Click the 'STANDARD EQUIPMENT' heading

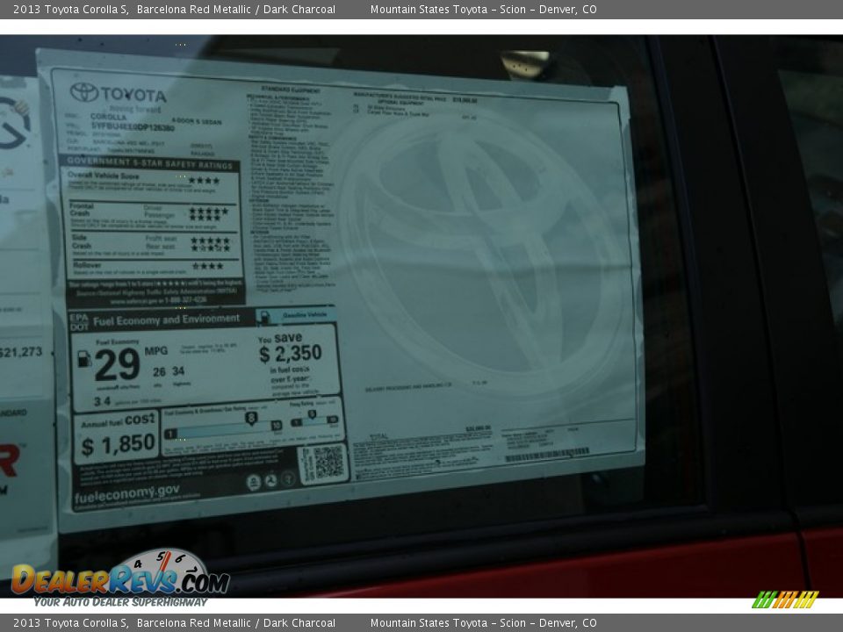291,90
